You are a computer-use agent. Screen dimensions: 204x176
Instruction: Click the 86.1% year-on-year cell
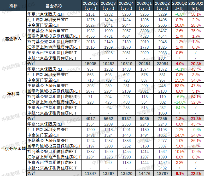[196, 140]
